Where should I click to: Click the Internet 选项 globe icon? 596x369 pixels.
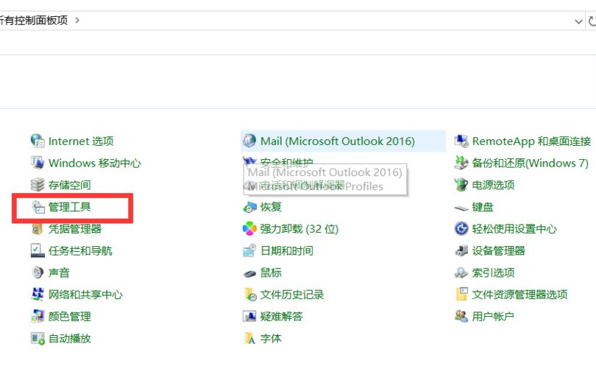(38, 141)
